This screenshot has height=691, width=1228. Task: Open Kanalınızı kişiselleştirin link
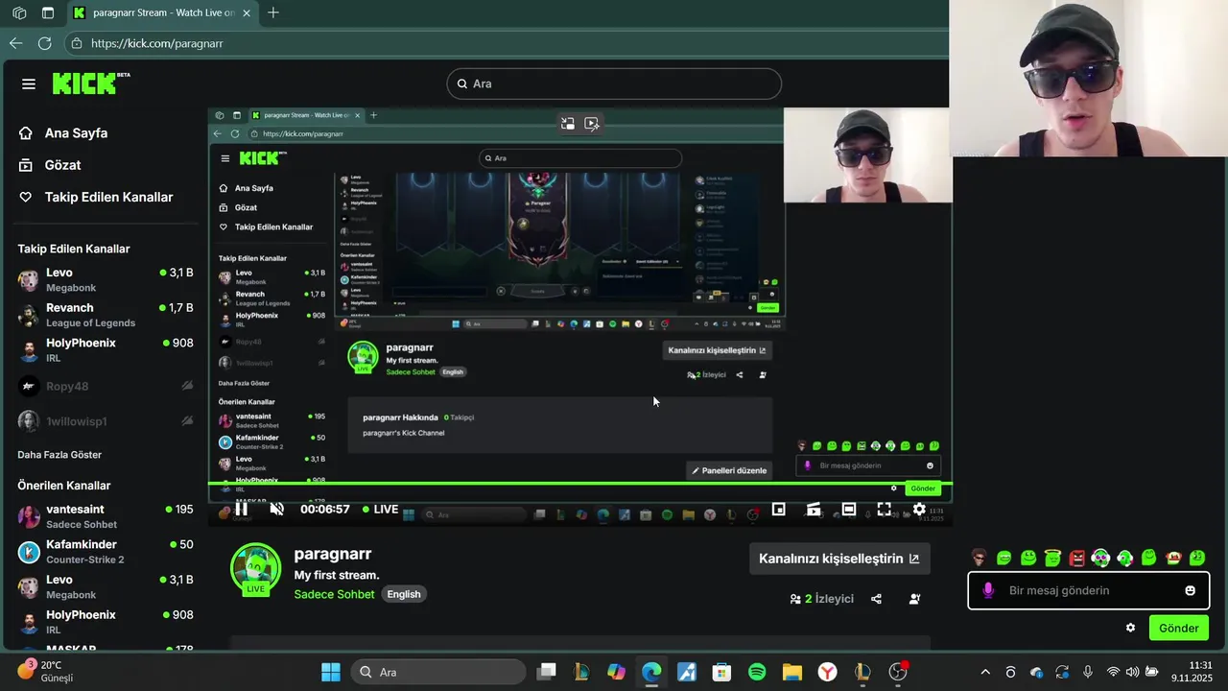[839, 559]
